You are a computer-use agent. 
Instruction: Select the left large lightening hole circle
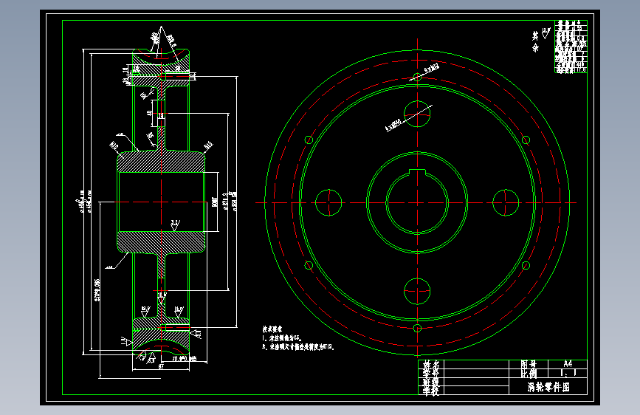328,202
